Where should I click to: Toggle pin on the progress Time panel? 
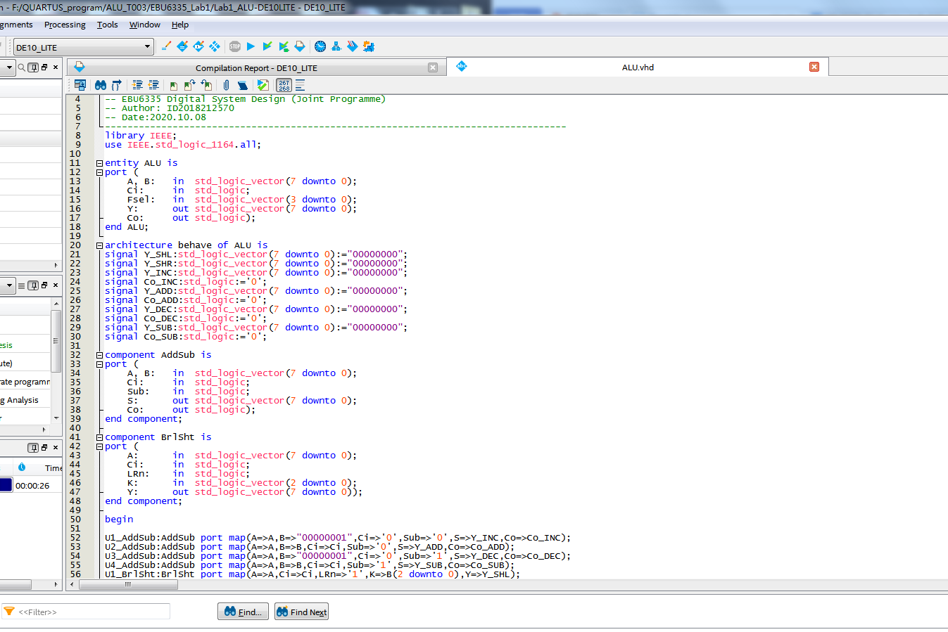pos(33,448)
